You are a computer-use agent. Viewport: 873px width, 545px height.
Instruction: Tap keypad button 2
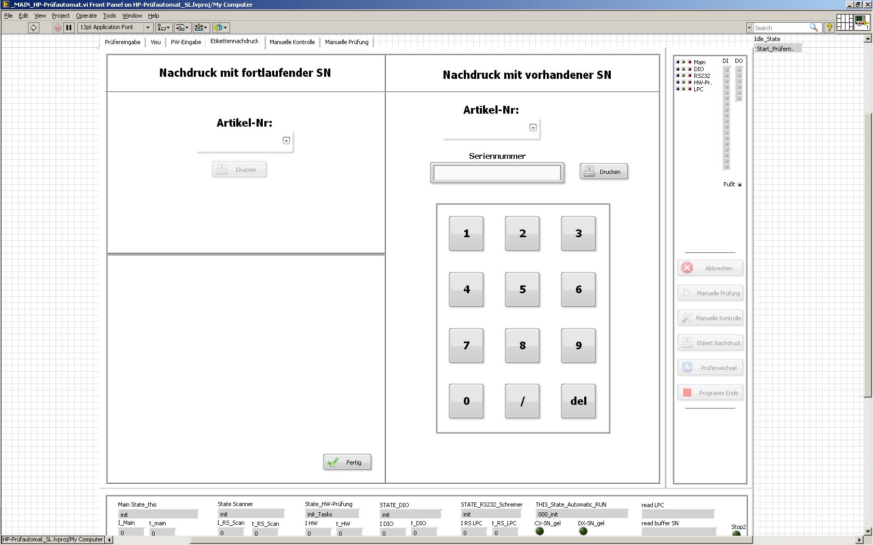522,234
